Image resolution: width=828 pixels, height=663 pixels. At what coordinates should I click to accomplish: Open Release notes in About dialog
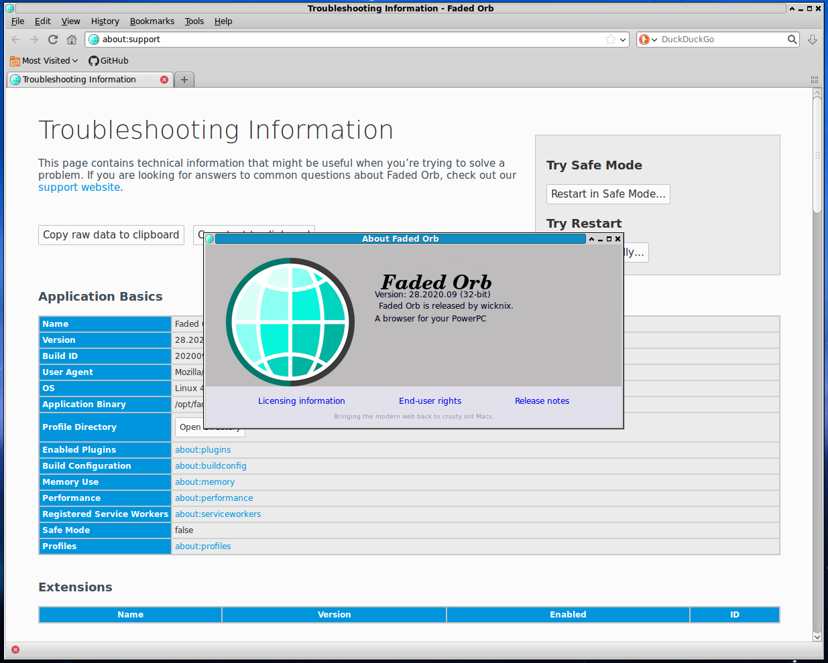[x=542, y=401]
